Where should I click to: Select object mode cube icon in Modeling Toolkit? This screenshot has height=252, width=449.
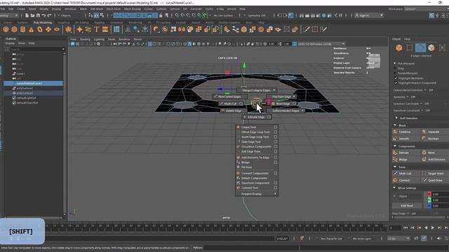pos(399,48)
